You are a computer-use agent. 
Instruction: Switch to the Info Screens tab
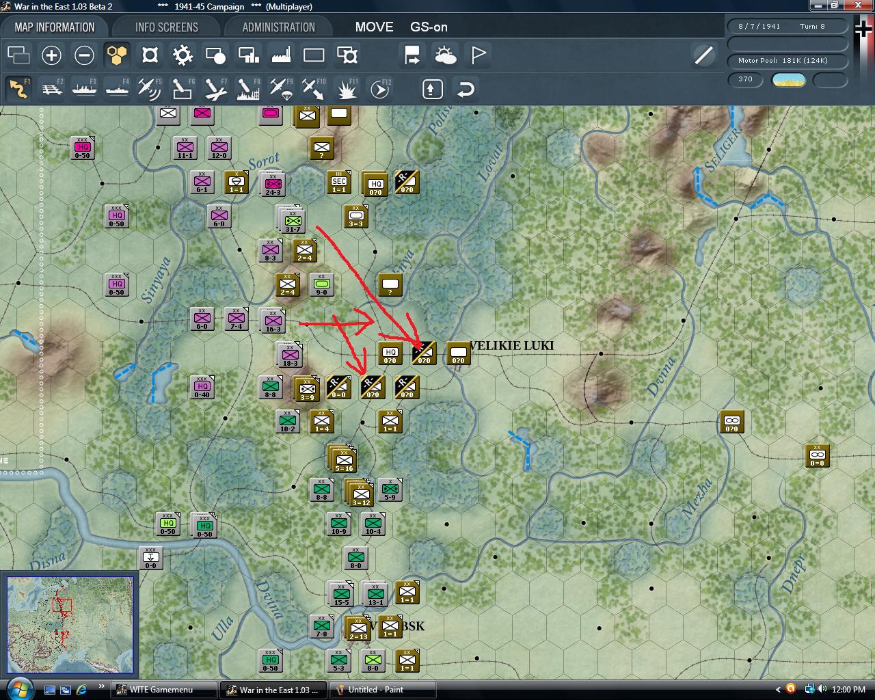(x=166, y=27)
